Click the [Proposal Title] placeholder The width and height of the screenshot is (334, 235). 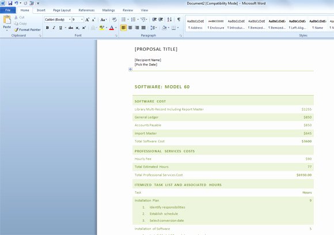[156, 49]
